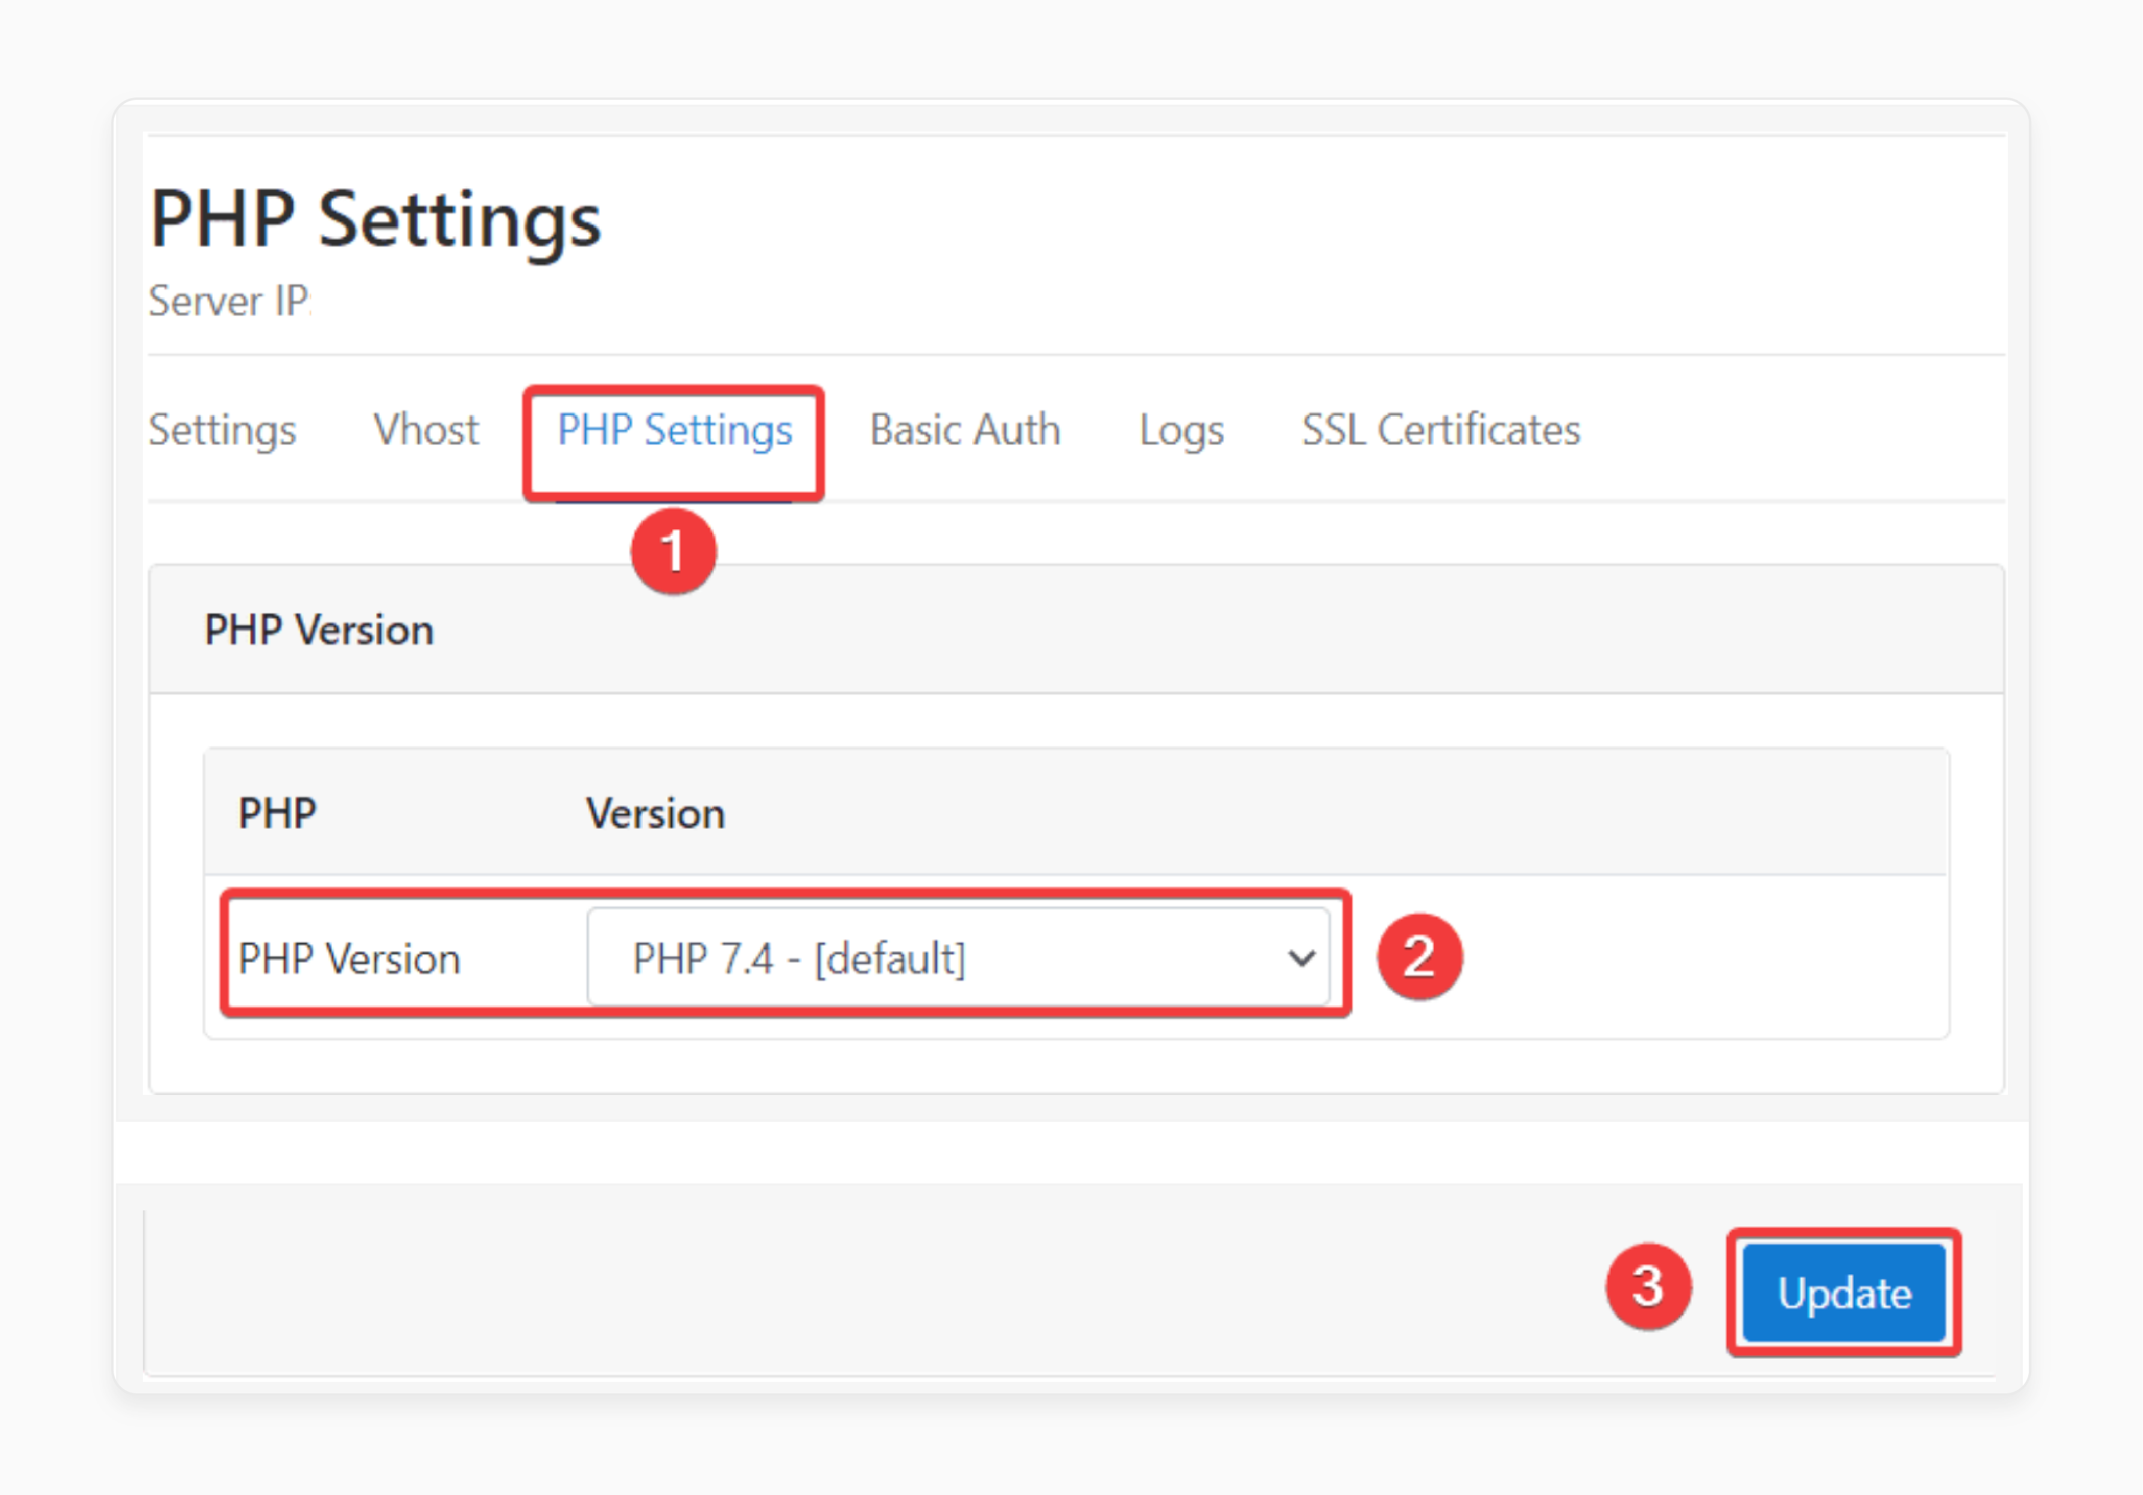This screenshot has height=1495, width=2143.
Task: Switch to the Vhost tab
Action: point(426,430)
